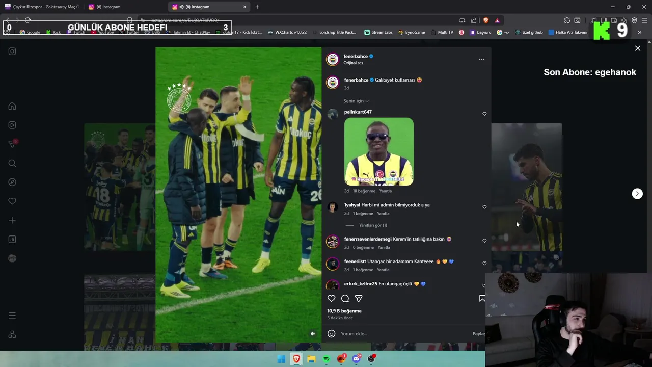Viewport: 652px width, 367px height.
Task: Open Search from the sidebar magnifier icon
Action: point(12,163)
